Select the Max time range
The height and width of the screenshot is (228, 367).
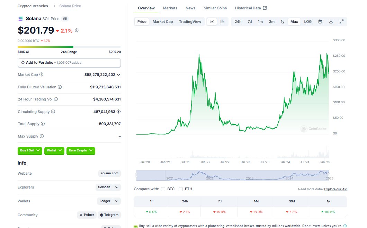point(294,21)
